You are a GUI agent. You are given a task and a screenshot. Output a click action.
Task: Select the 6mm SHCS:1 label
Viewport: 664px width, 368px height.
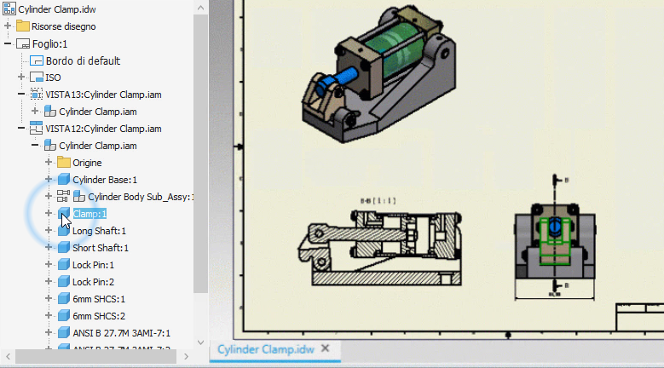99,299
